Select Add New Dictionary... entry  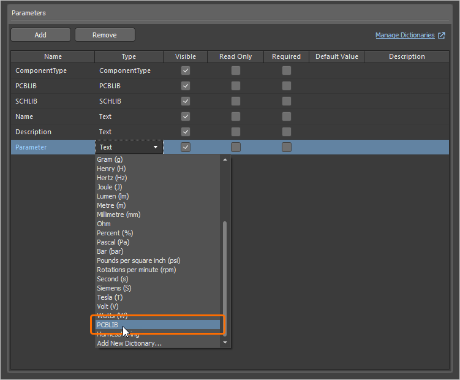(x=158, y=343)
